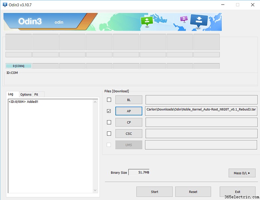The image size is (260, 200).
Task: Click the log scrollbar up arrow
Action: point(95,102)
